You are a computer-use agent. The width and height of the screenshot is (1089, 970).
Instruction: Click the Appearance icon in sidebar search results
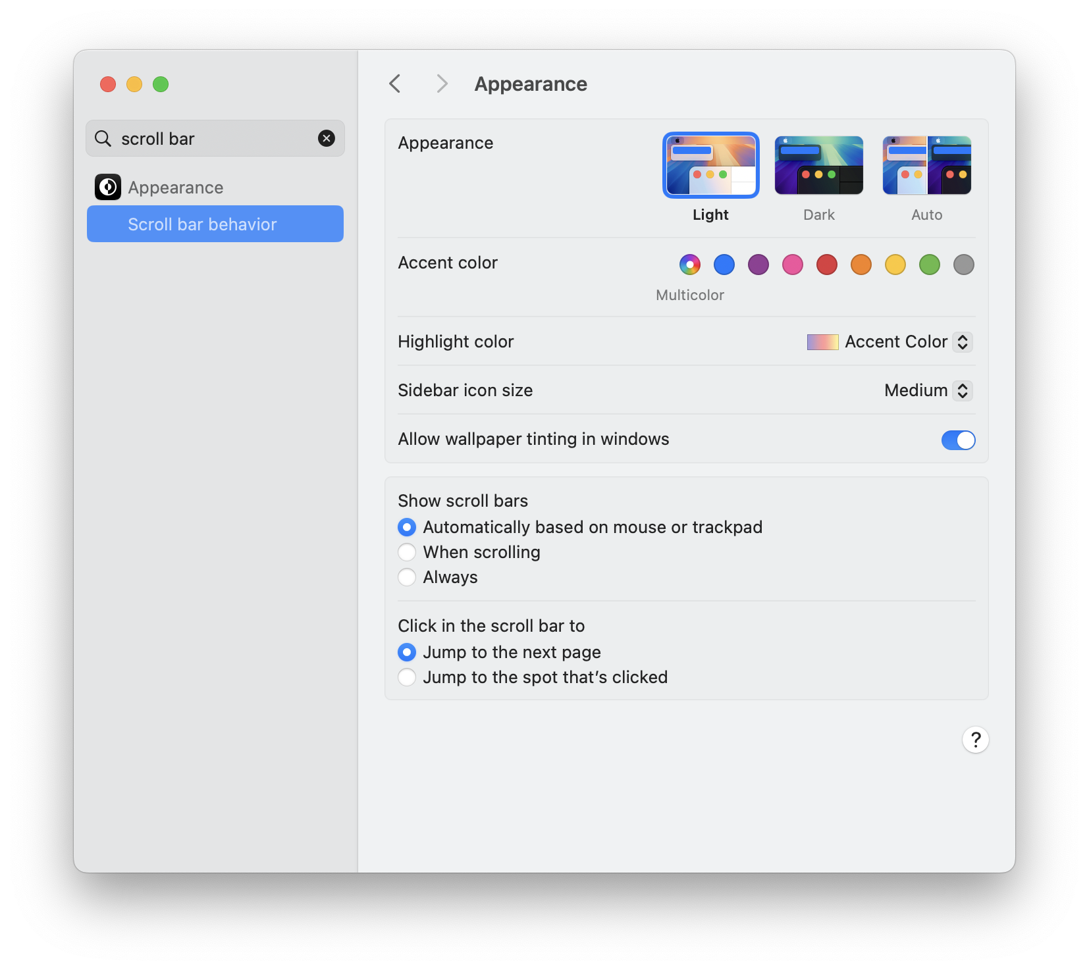pyautogui.click(x=107, y=187)
